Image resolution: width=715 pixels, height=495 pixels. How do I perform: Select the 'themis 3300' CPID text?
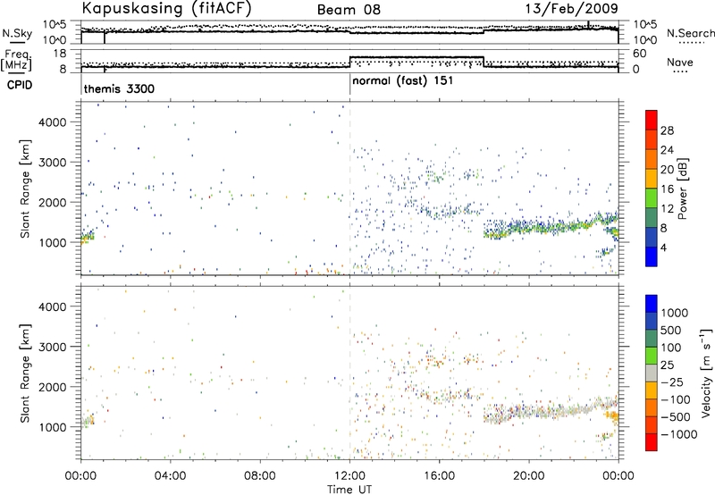[119, 88]
